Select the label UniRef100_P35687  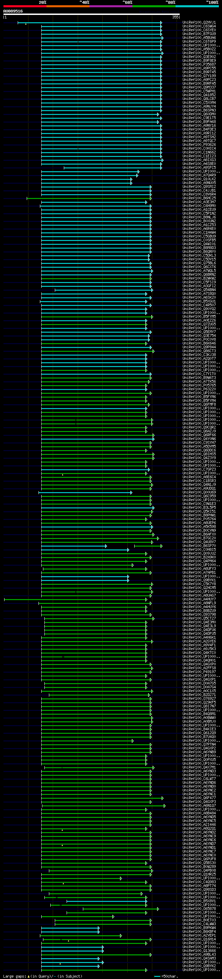click(x=199, y=64)
